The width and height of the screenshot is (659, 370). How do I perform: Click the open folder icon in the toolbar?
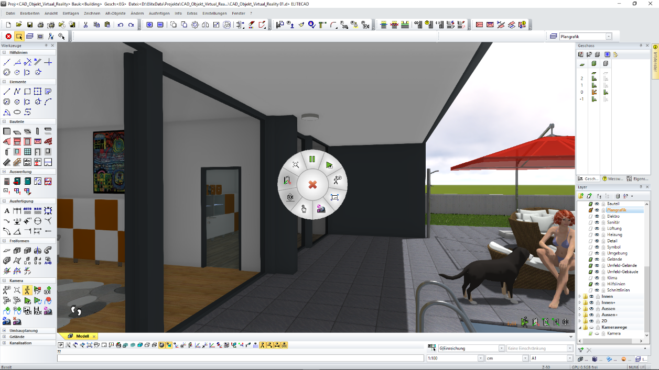(19, 25)
